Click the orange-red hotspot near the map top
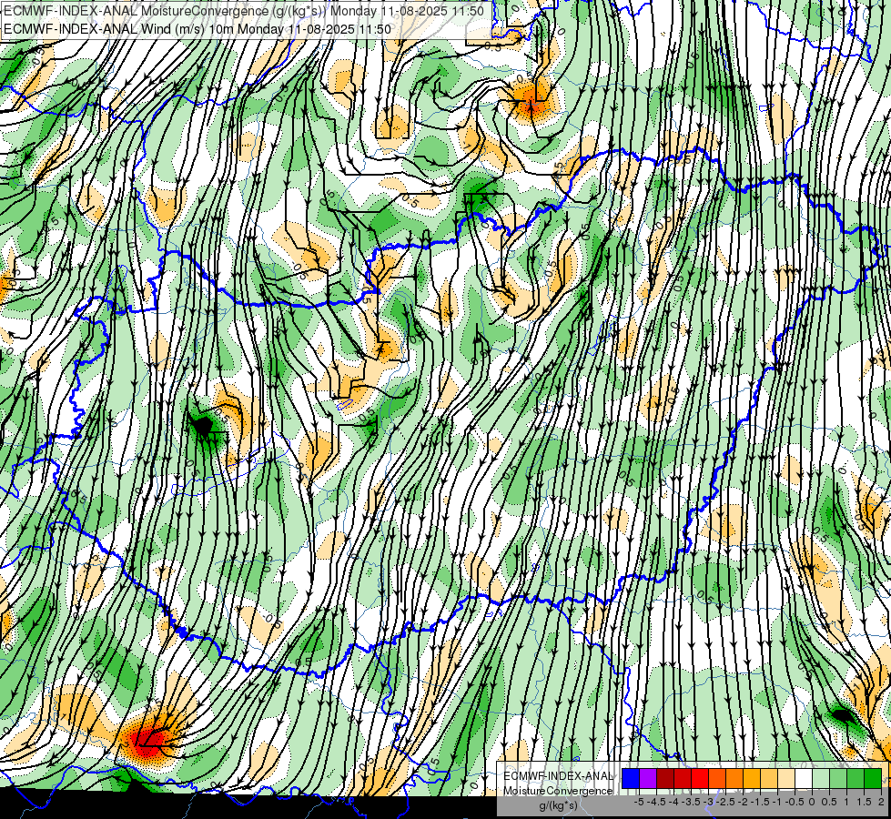The height and width of the screenshot is (819, 891). coord(530,101)
